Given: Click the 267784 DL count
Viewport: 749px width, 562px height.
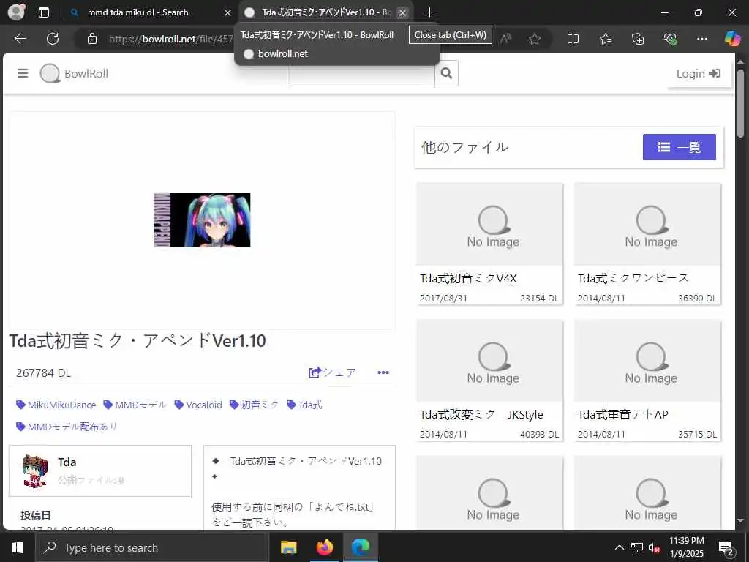Looking at the screenshot, I should [x=43, y=372].
